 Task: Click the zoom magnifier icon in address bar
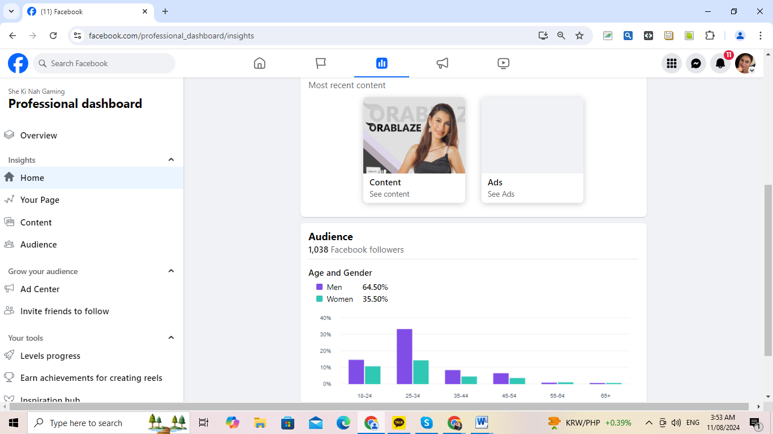[561, 36]
